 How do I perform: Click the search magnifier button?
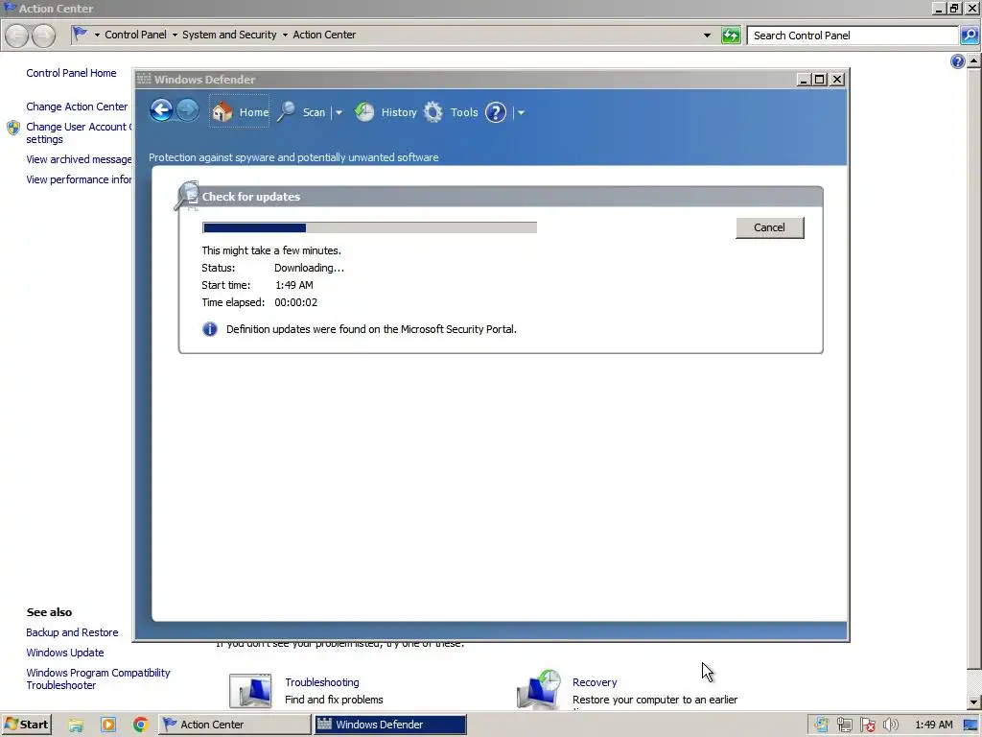(x=969, y=36)
